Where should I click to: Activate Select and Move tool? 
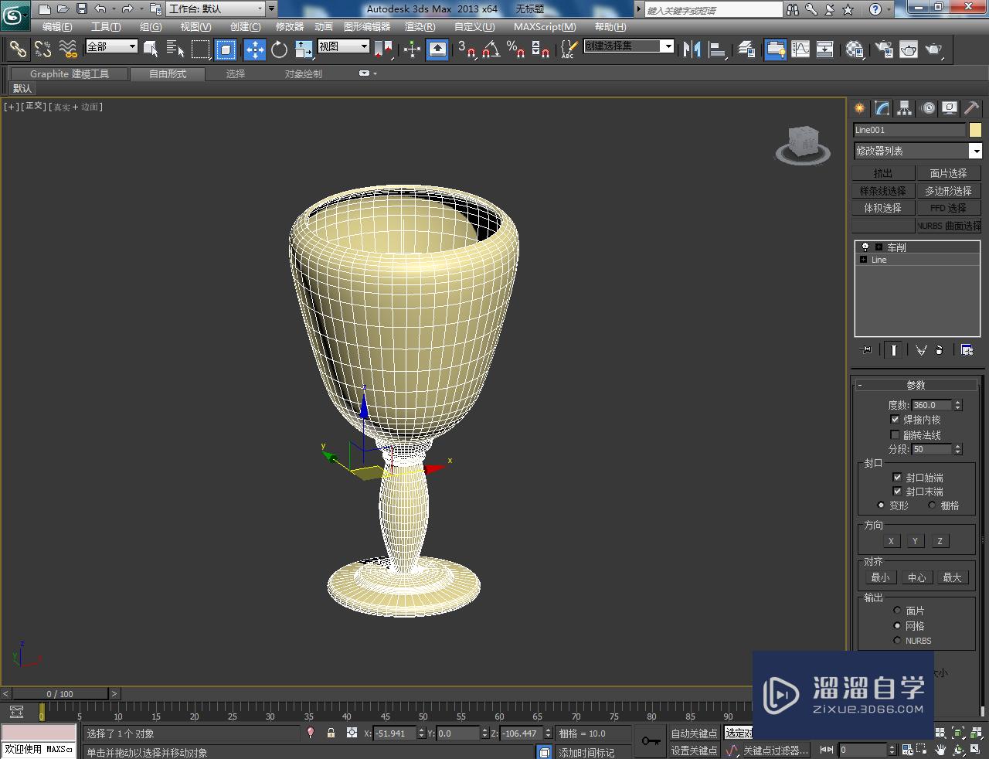[254, 49]
